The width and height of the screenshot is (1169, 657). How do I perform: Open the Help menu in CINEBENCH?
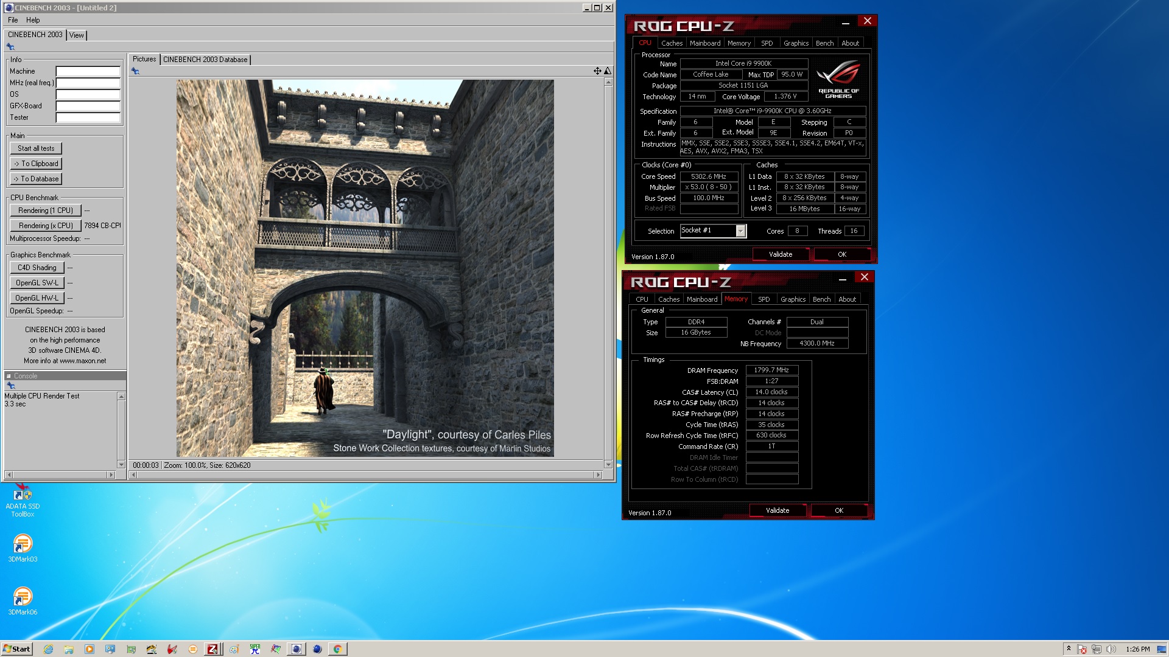pyautogui.click(x=33, y=20)
